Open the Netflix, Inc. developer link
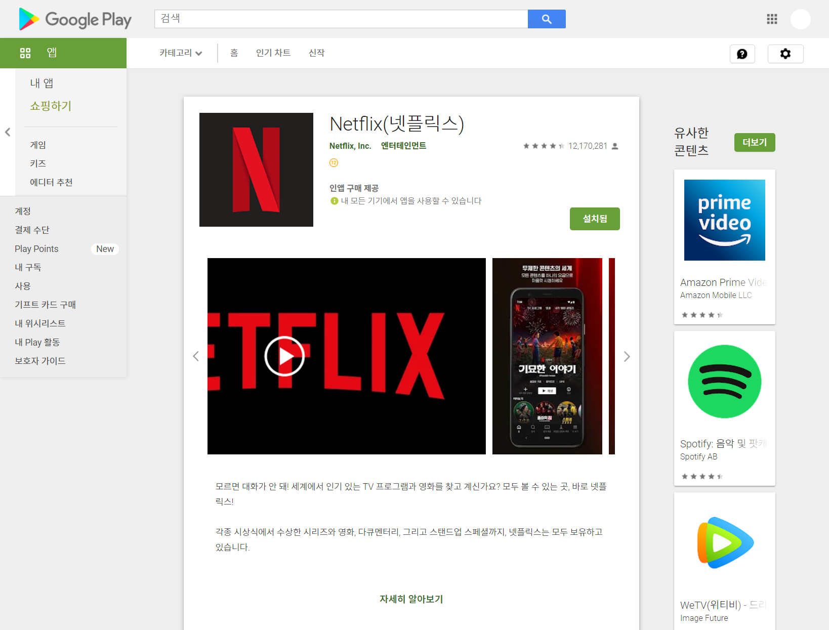 [350, 146]
